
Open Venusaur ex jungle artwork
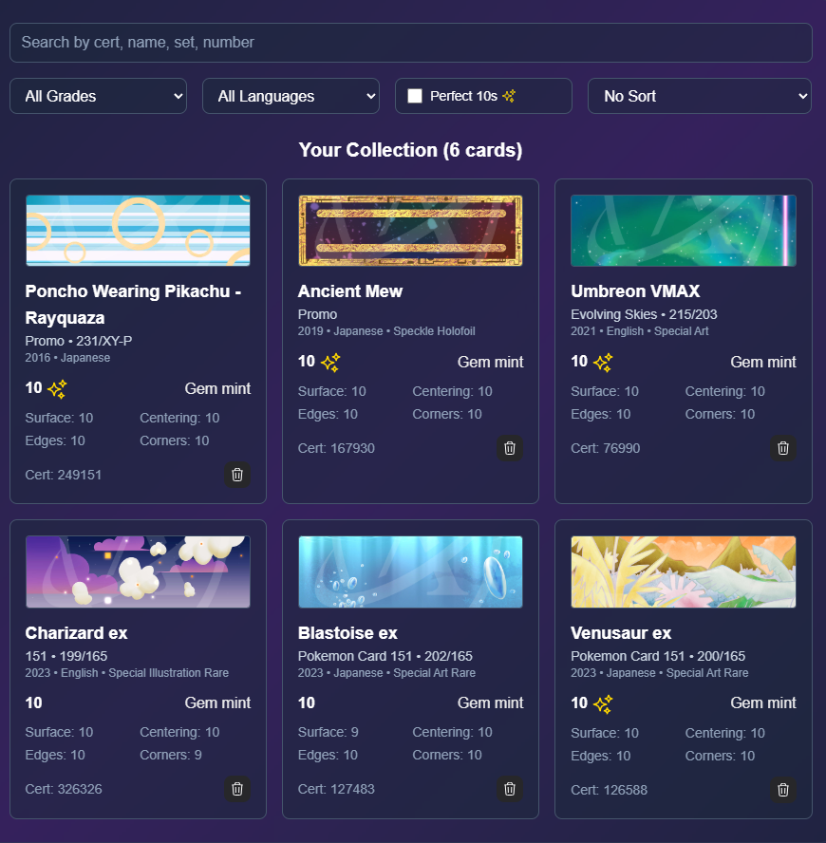point(684,572)
